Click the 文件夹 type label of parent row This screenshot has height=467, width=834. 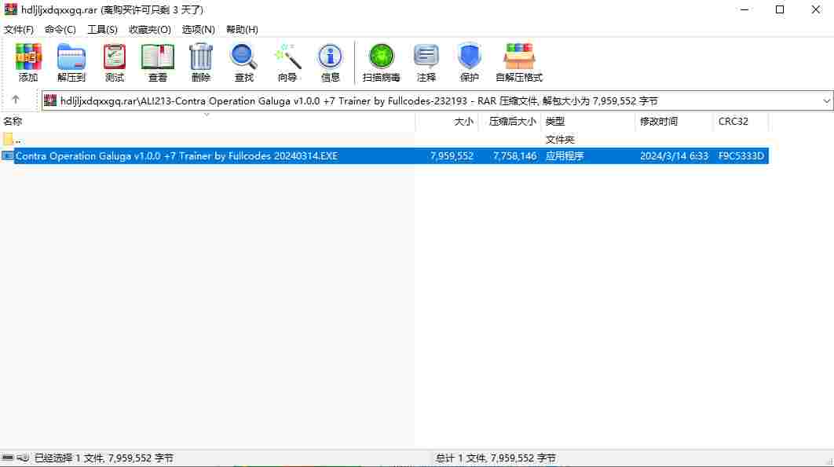560,140
